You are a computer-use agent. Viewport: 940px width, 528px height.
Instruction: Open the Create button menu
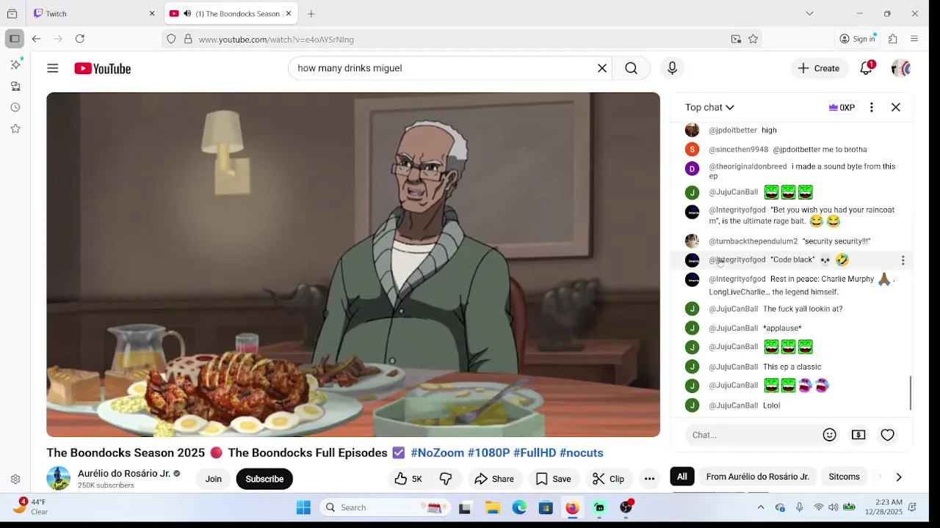click(x=819, y=68)
